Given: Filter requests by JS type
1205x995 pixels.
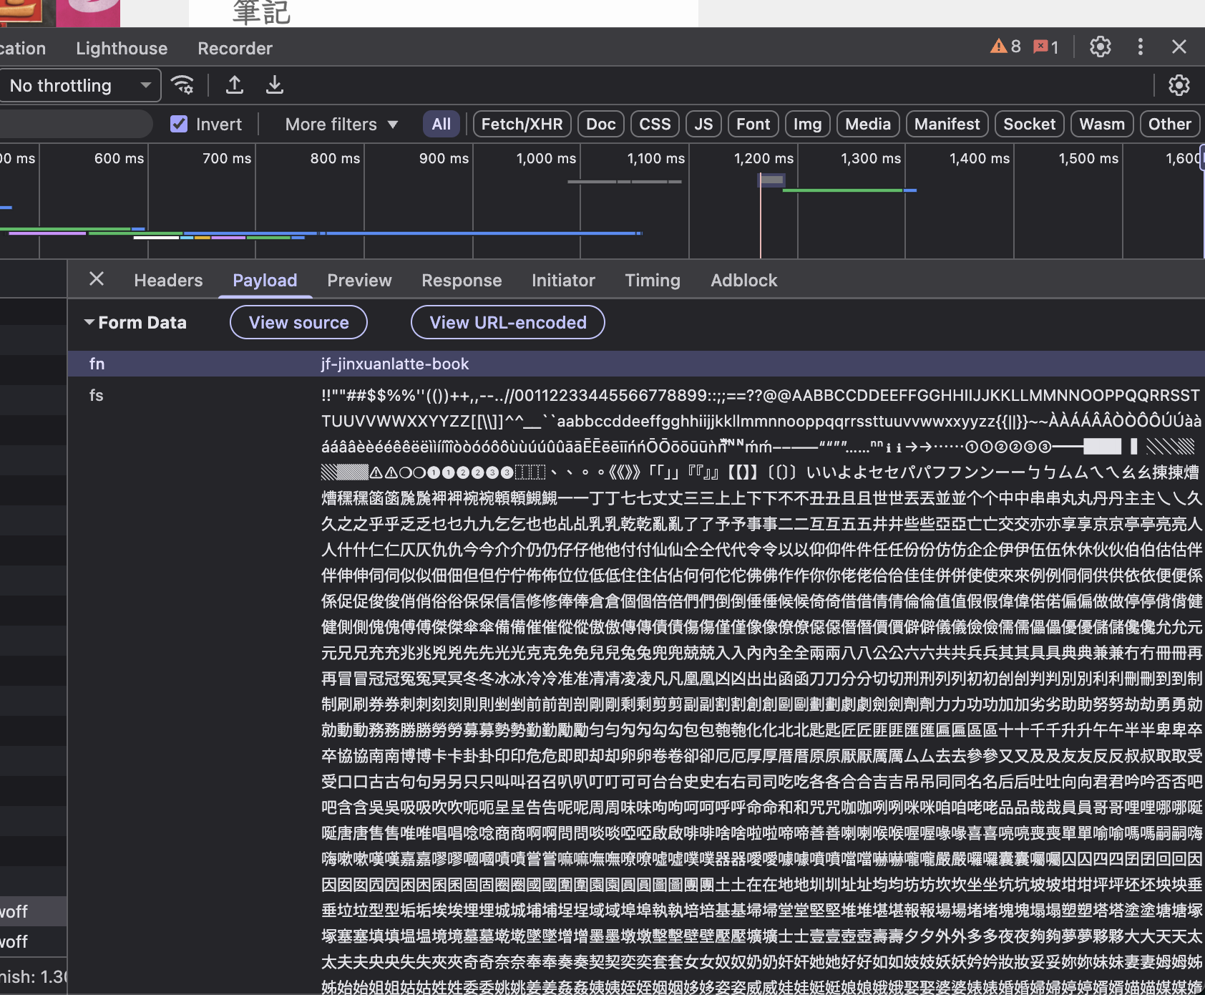Looking at the screenshot, I should pos(704,124).
